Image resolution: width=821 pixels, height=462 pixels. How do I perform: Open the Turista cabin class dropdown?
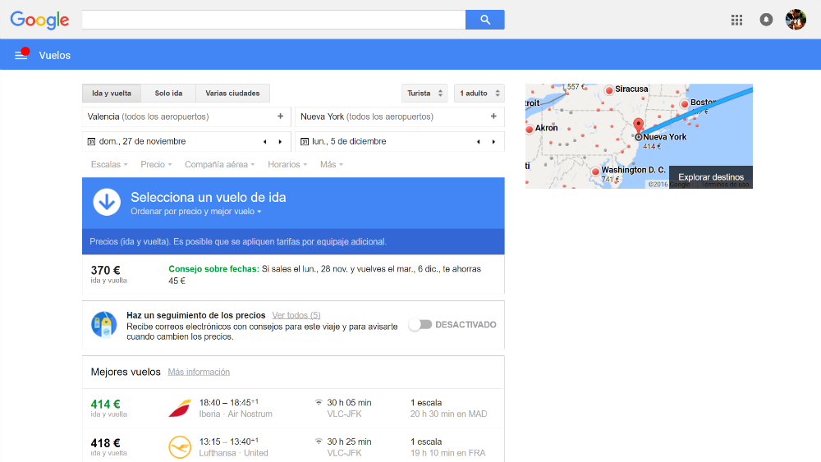point(424,93)
